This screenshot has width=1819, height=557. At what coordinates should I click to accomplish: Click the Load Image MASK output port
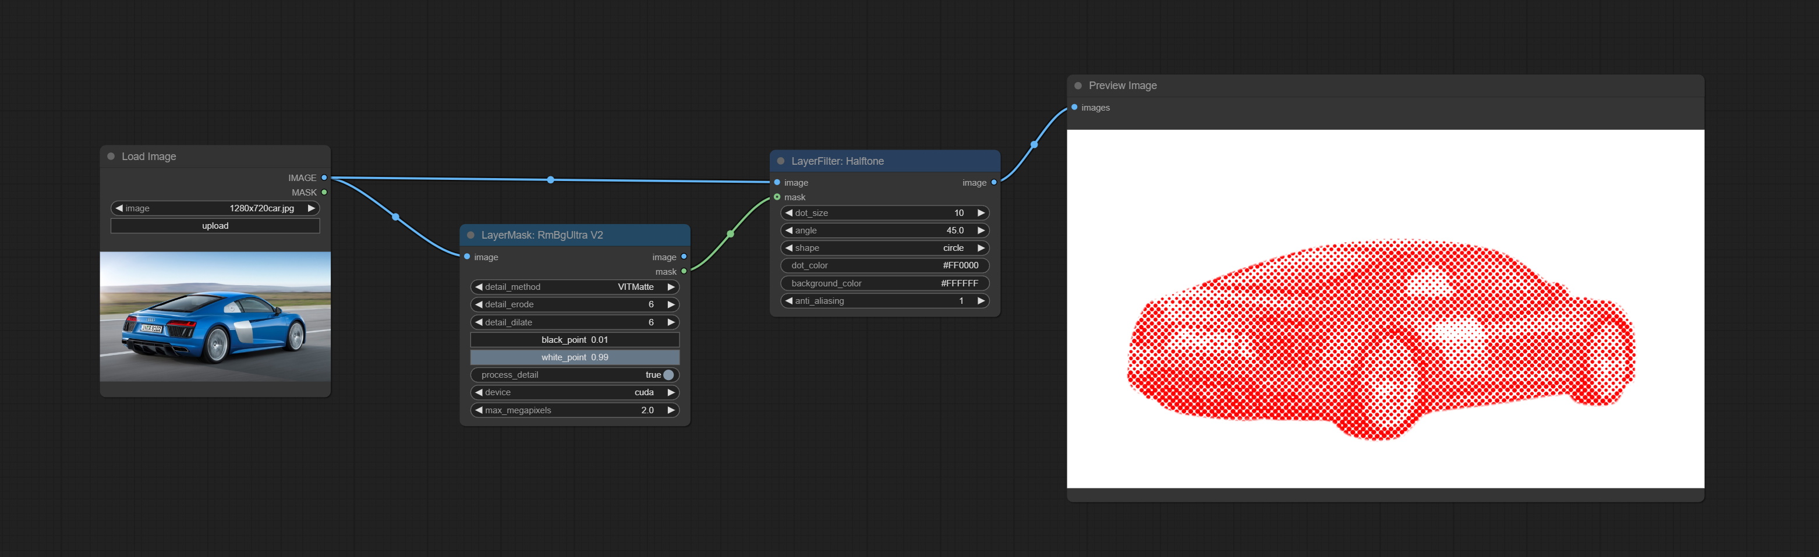coord(324,192)
